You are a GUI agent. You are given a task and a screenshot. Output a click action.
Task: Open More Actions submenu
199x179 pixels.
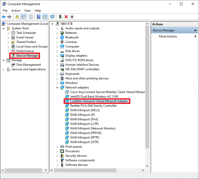168,36
